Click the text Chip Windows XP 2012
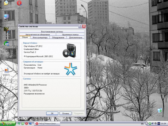The height and width of the screenshot is (126, 168). pyautogui.click(x=33, y=46)
